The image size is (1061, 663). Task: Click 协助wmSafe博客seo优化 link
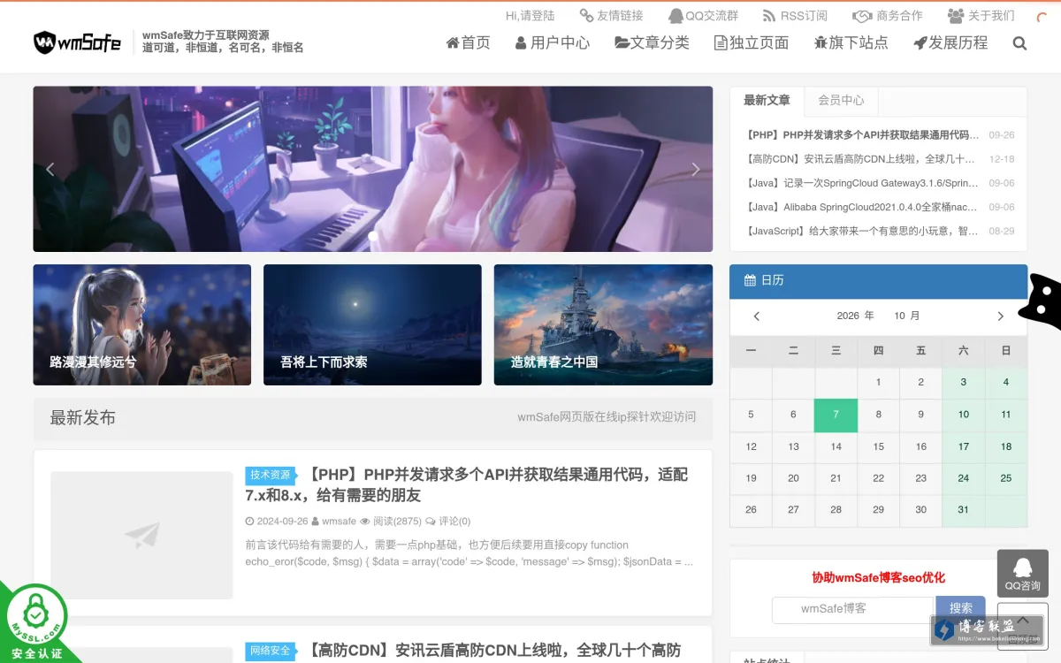coord(879,577)
